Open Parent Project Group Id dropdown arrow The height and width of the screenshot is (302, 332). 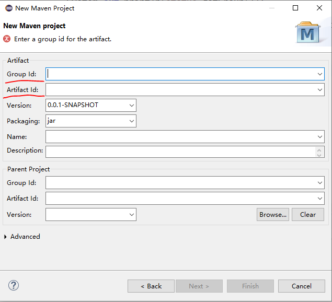tap(320, 183)
